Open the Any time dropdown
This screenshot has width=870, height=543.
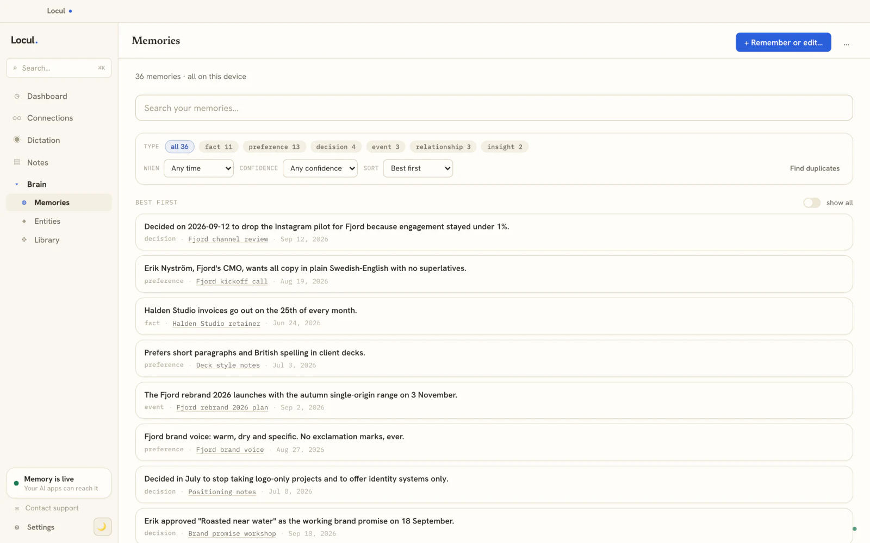[198, 168]
